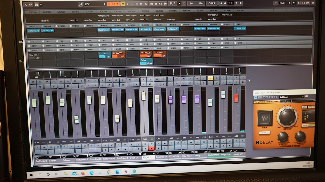Click the Ivory VST 01 volume value 1.15

[104, 140]
